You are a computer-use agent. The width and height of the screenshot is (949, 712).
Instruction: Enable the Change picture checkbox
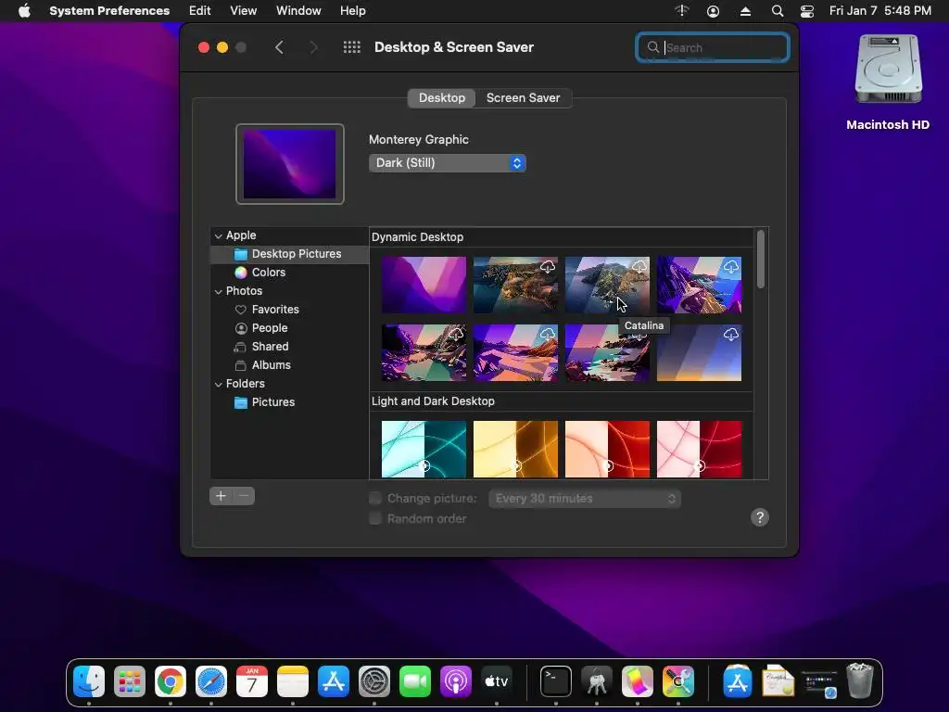pos(375,498)
